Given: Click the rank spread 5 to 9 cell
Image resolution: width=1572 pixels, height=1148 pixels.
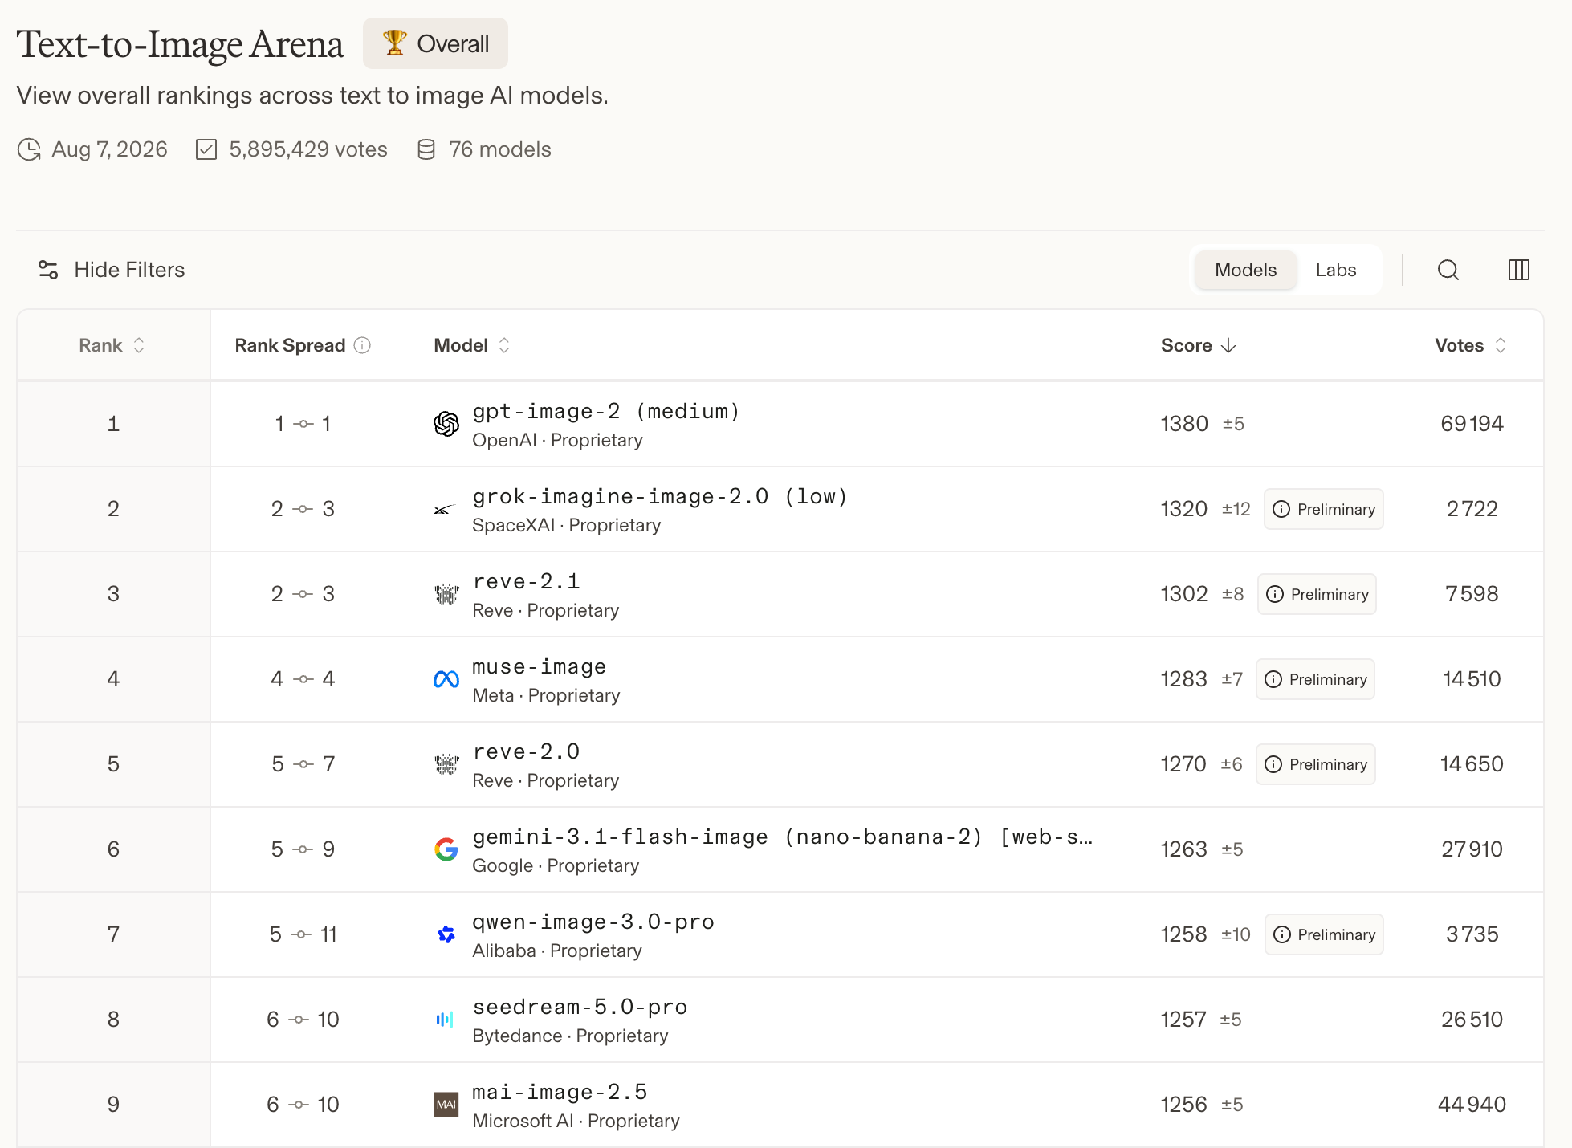Looking at the screenshot, I should coord(303,849).
